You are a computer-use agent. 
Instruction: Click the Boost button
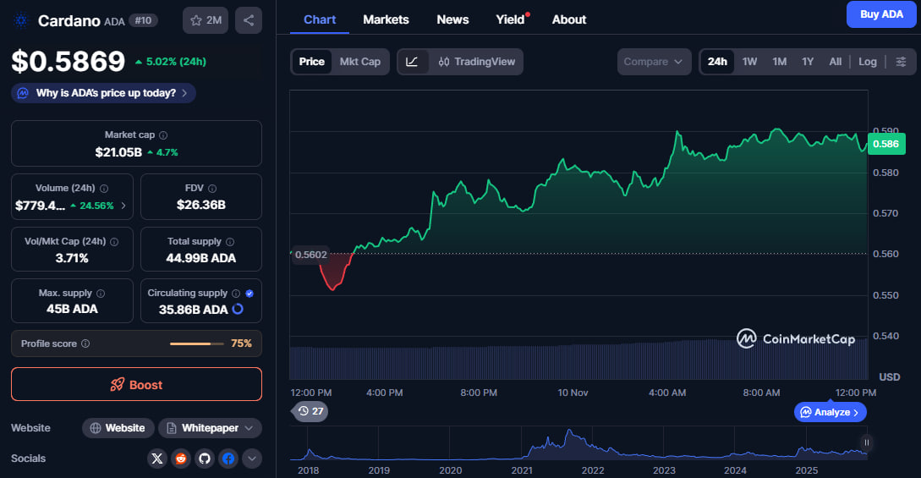[136, 384]
